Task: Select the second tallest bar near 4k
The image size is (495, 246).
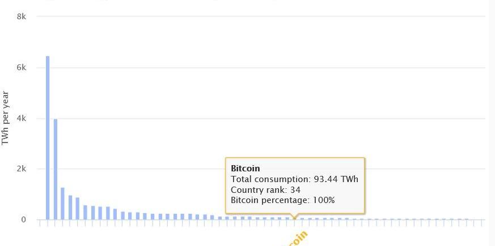Action: click(56, 169)
